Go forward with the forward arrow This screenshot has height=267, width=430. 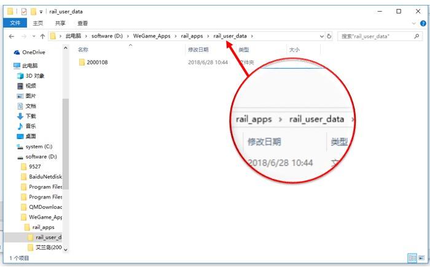[x=24, y=36]
